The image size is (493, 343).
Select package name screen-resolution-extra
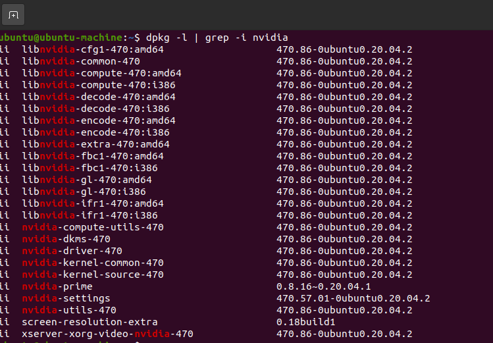(x=90, y=322)
